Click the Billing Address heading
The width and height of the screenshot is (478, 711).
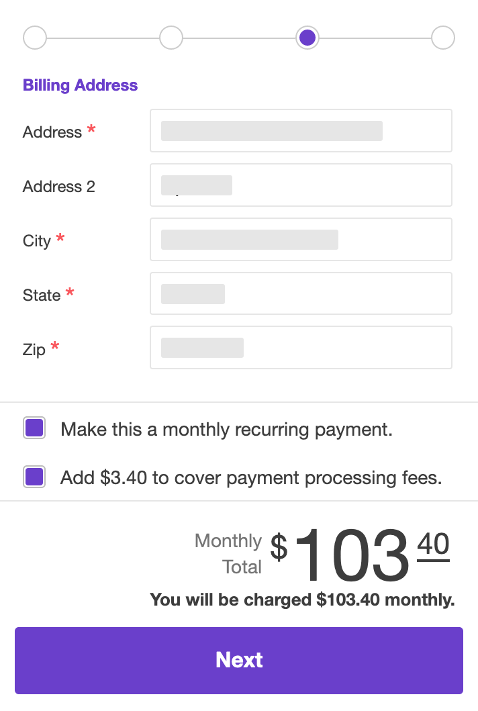tap(80, 85)
